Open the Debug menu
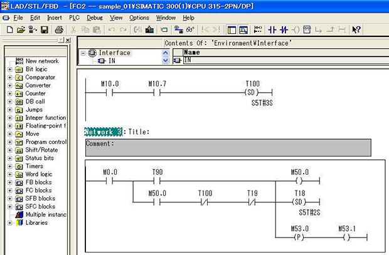 [x=95, y=18]
